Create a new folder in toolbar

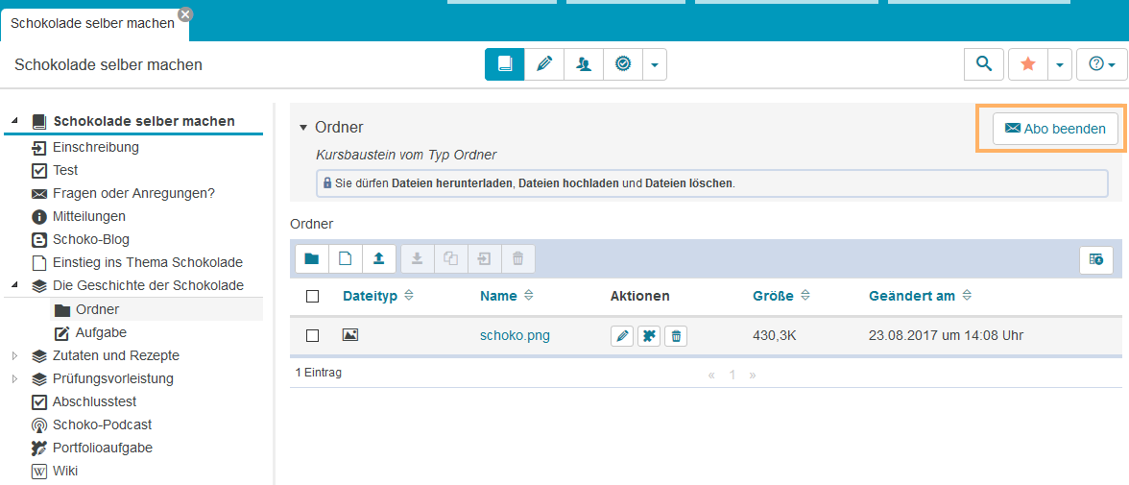point(312,258)
